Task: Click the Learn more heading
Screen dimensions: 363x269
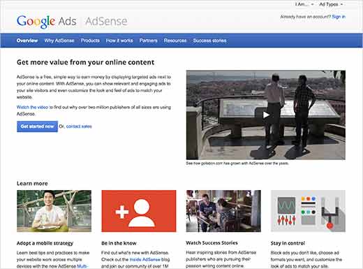Action: [x=32, y=184]
